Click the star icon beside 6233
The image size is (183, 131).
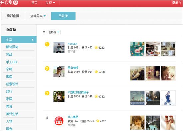coord(96,47)
